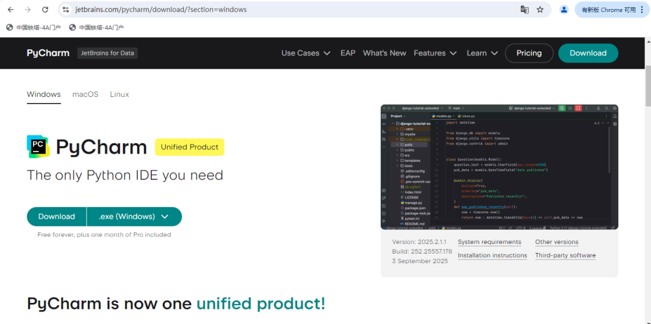This screenshot has width=651, height=324.
Task: Expand the Use Cases menu
Action: pos(306,53)
